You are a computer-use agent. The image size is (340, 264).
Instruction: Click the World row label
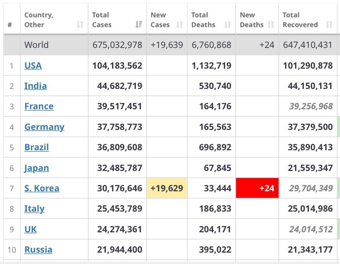pos(37,45)
